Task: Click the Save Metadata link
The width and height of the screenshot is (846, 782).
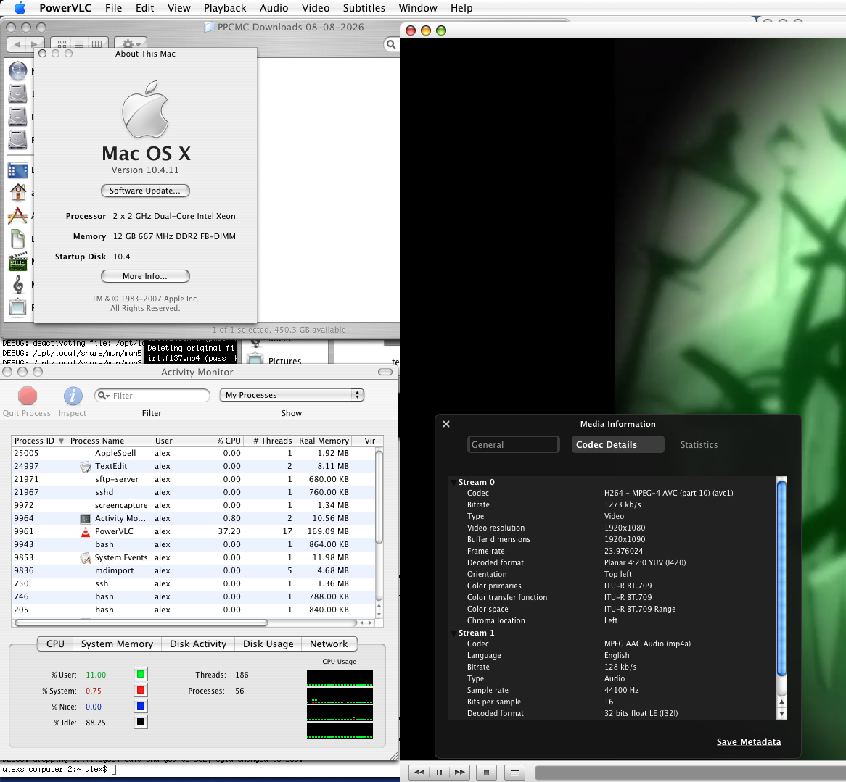Action: (x=748, y=742)
